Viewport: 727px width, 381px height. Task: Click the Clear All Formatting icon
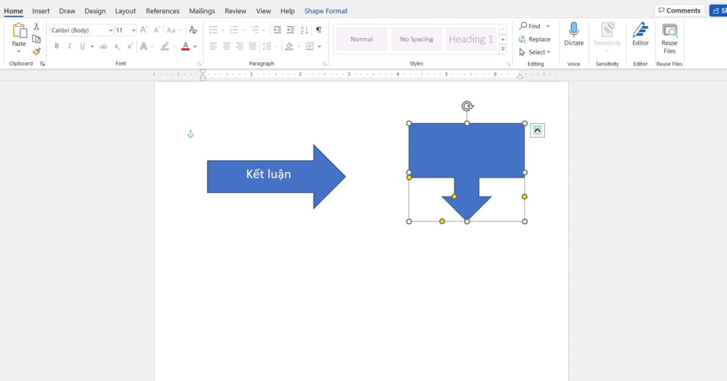coord(193,30)
